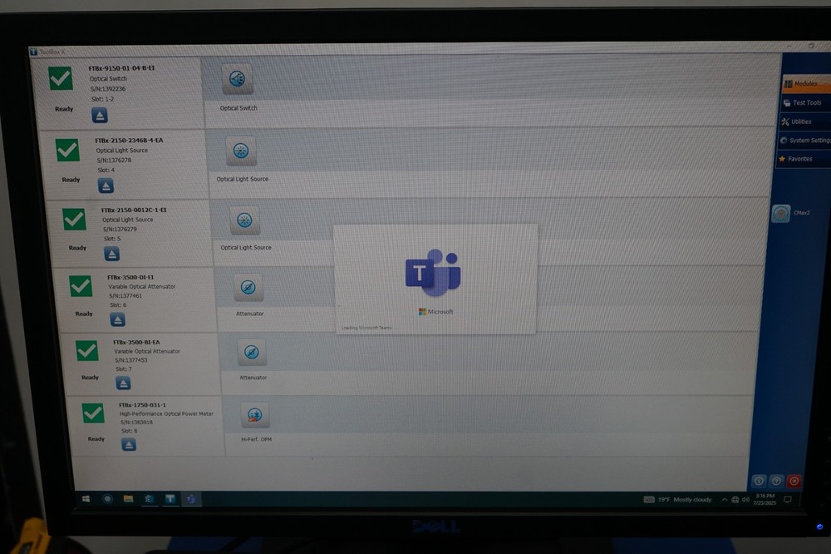Image resolution: width=831 pixels, height=554 pixels.
Task: Open the CMax2 shortcut icon
Action: click(780, 213)
